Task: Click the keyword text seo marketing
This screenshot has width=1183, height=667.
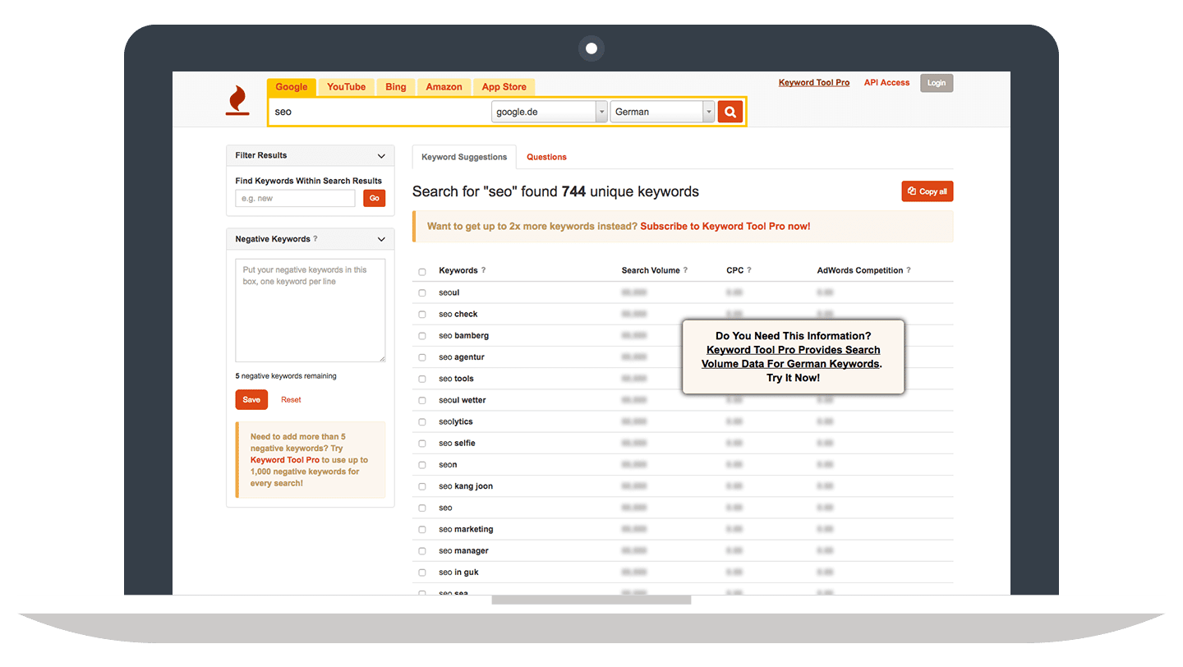Action: [x=466, y=530]
